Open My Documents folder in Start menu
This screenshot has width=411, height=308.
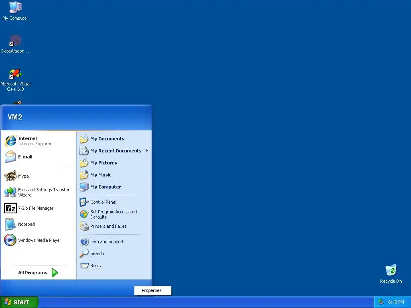coord(114,139)
